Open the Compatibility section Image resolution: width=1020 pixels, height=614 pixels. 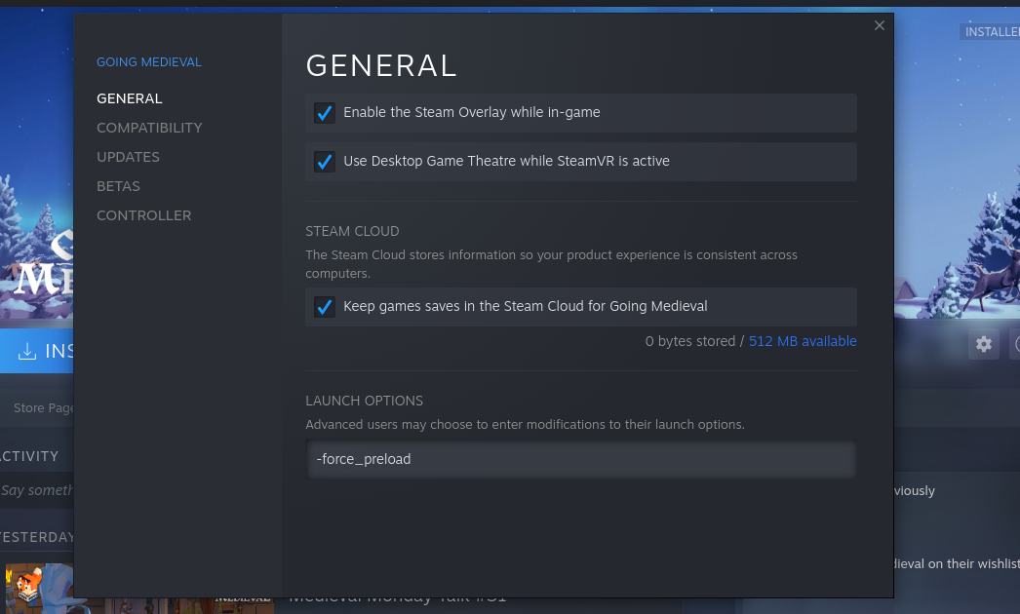149,128
